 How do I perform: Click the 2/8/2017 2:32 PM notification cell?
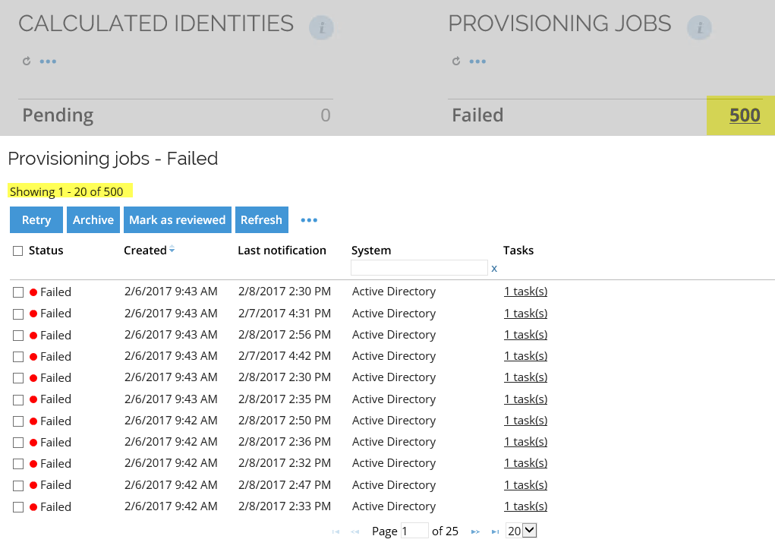[285, 463]
